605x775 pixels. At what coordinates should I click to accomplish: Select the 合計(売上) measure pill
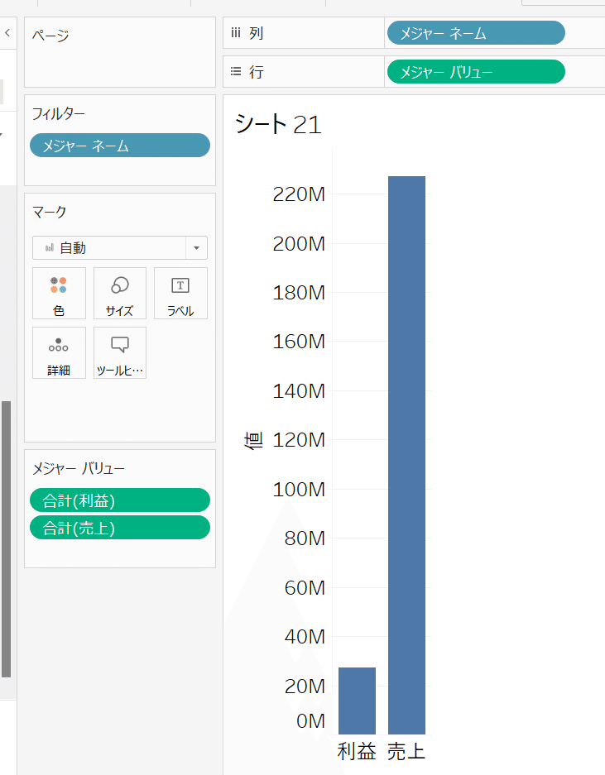119,528
